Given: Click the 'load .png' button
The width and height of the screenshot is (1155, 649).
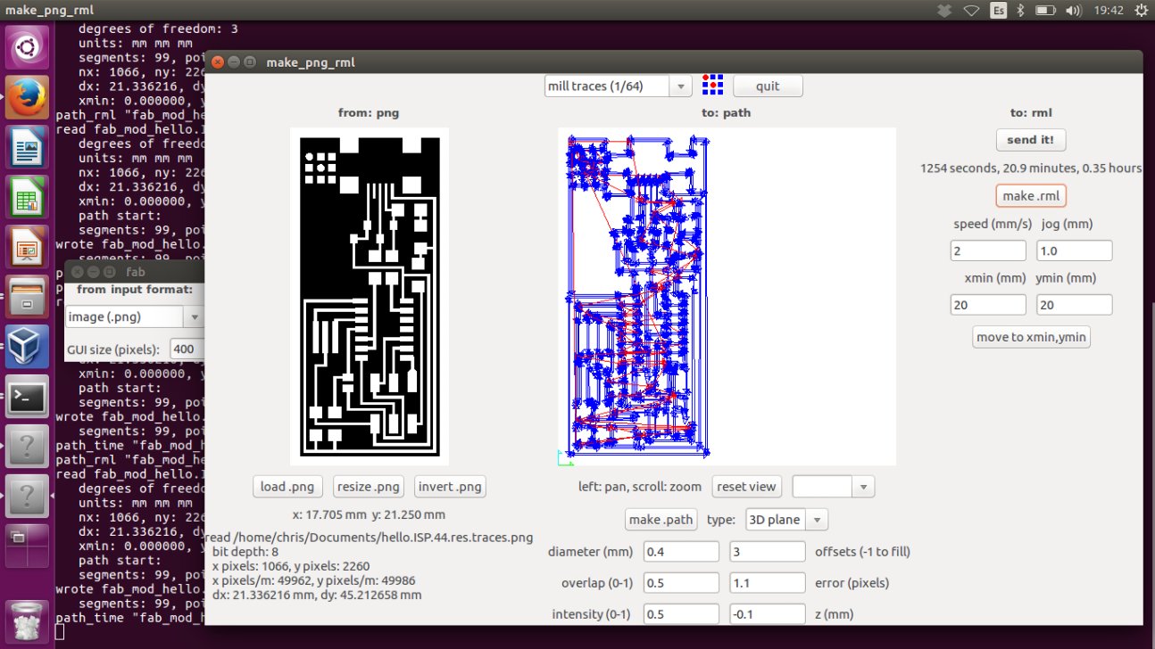Looking at the screenshot, I should (x=287, y=487).
